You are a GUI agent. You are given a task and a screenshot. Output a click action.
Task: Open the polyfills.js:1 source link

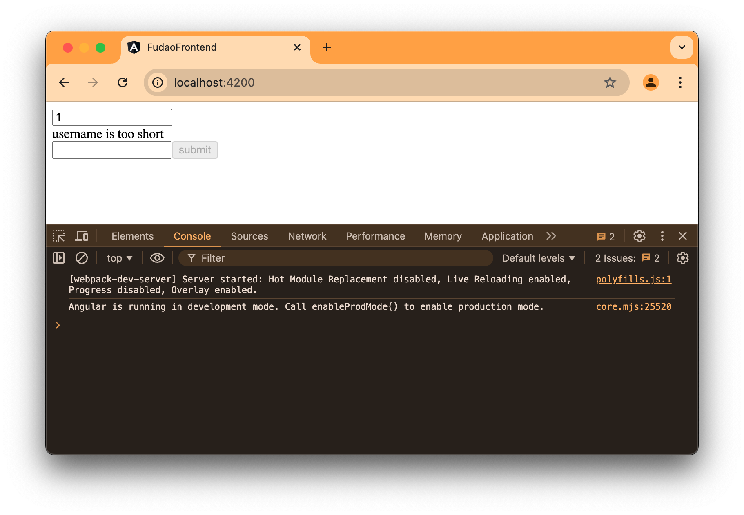tap(633, 279)
